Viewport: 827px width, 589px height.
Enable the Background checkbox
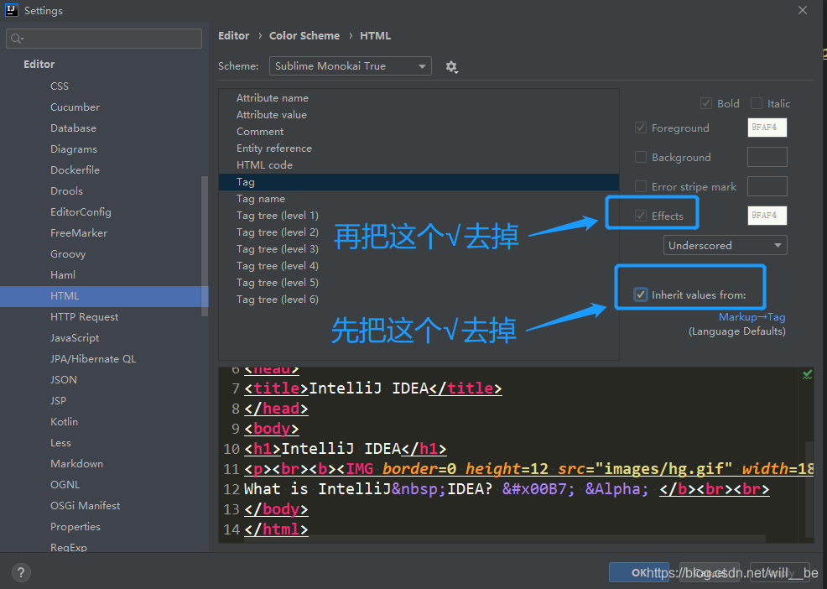point(640,157)
